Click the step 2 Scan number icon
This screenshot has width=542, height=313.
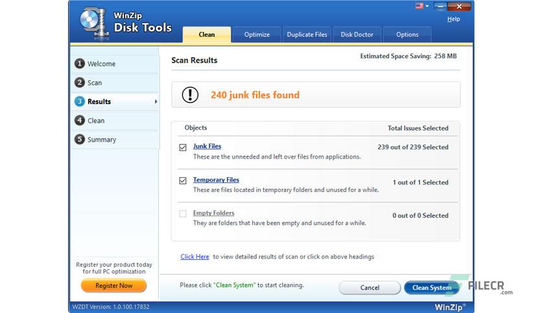click(80, 83)
